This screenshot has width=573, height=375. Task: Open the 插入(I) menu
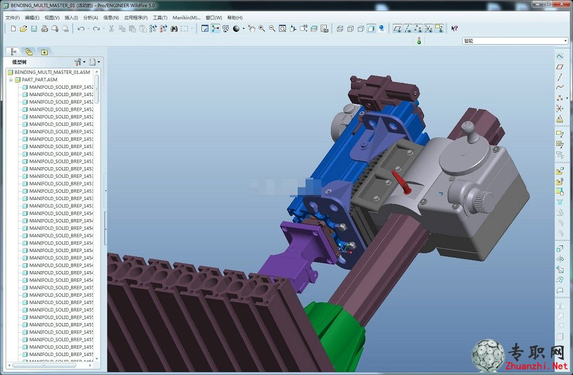(71, 17)
